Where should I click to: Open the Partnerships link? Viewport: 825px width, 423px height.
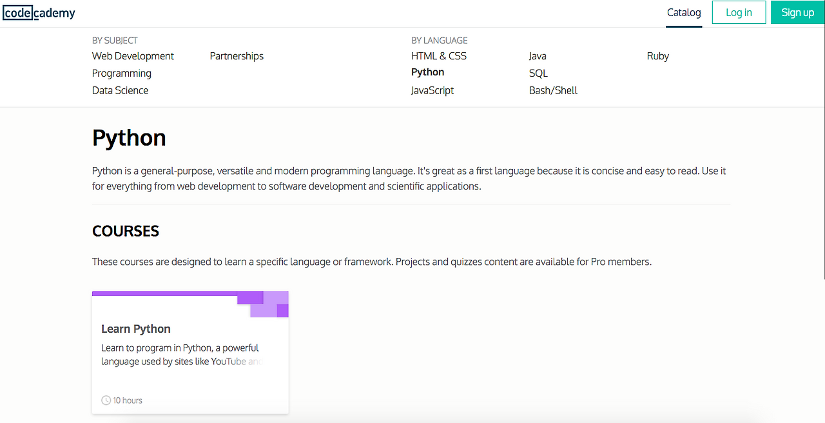coord(237,56)
